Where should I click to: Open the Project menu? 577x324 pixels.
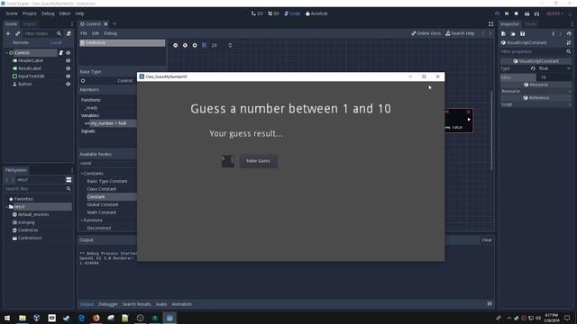click(30, 13)
